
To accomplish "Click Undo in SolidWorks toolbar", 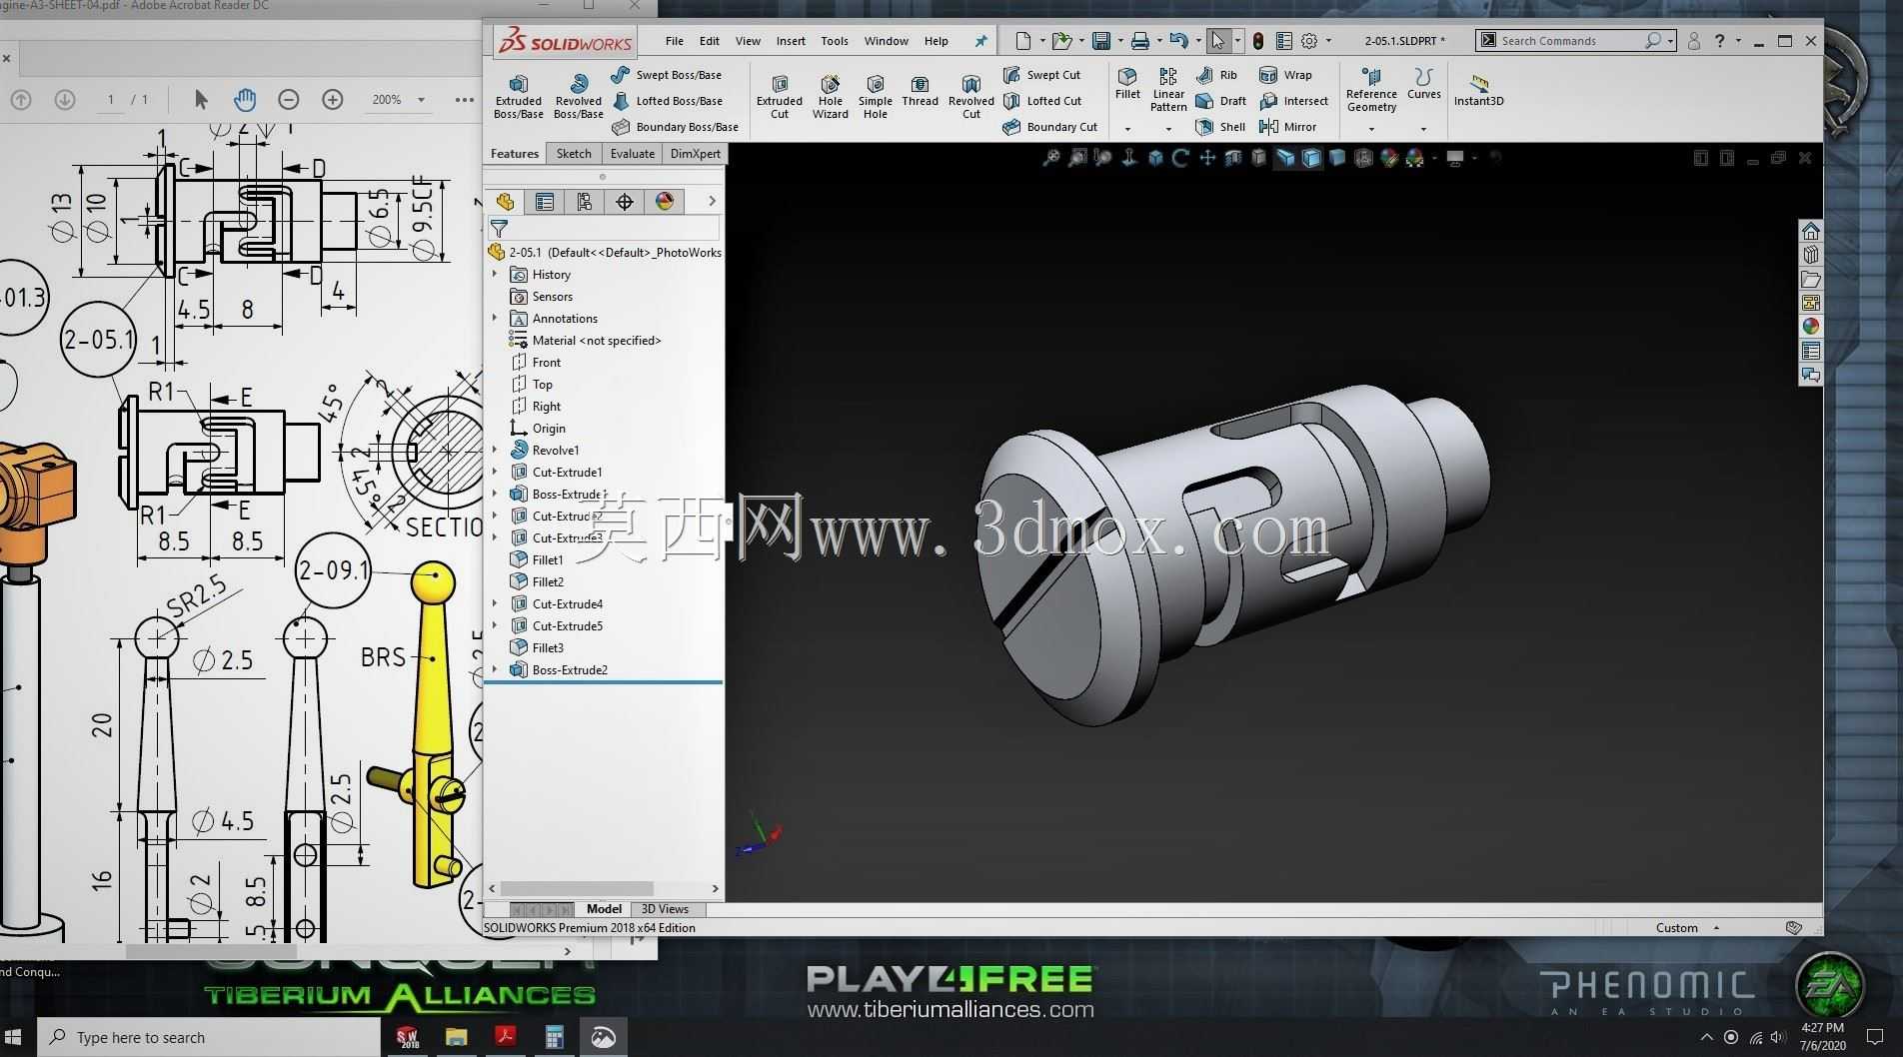I will click(x=1179, y=41).
